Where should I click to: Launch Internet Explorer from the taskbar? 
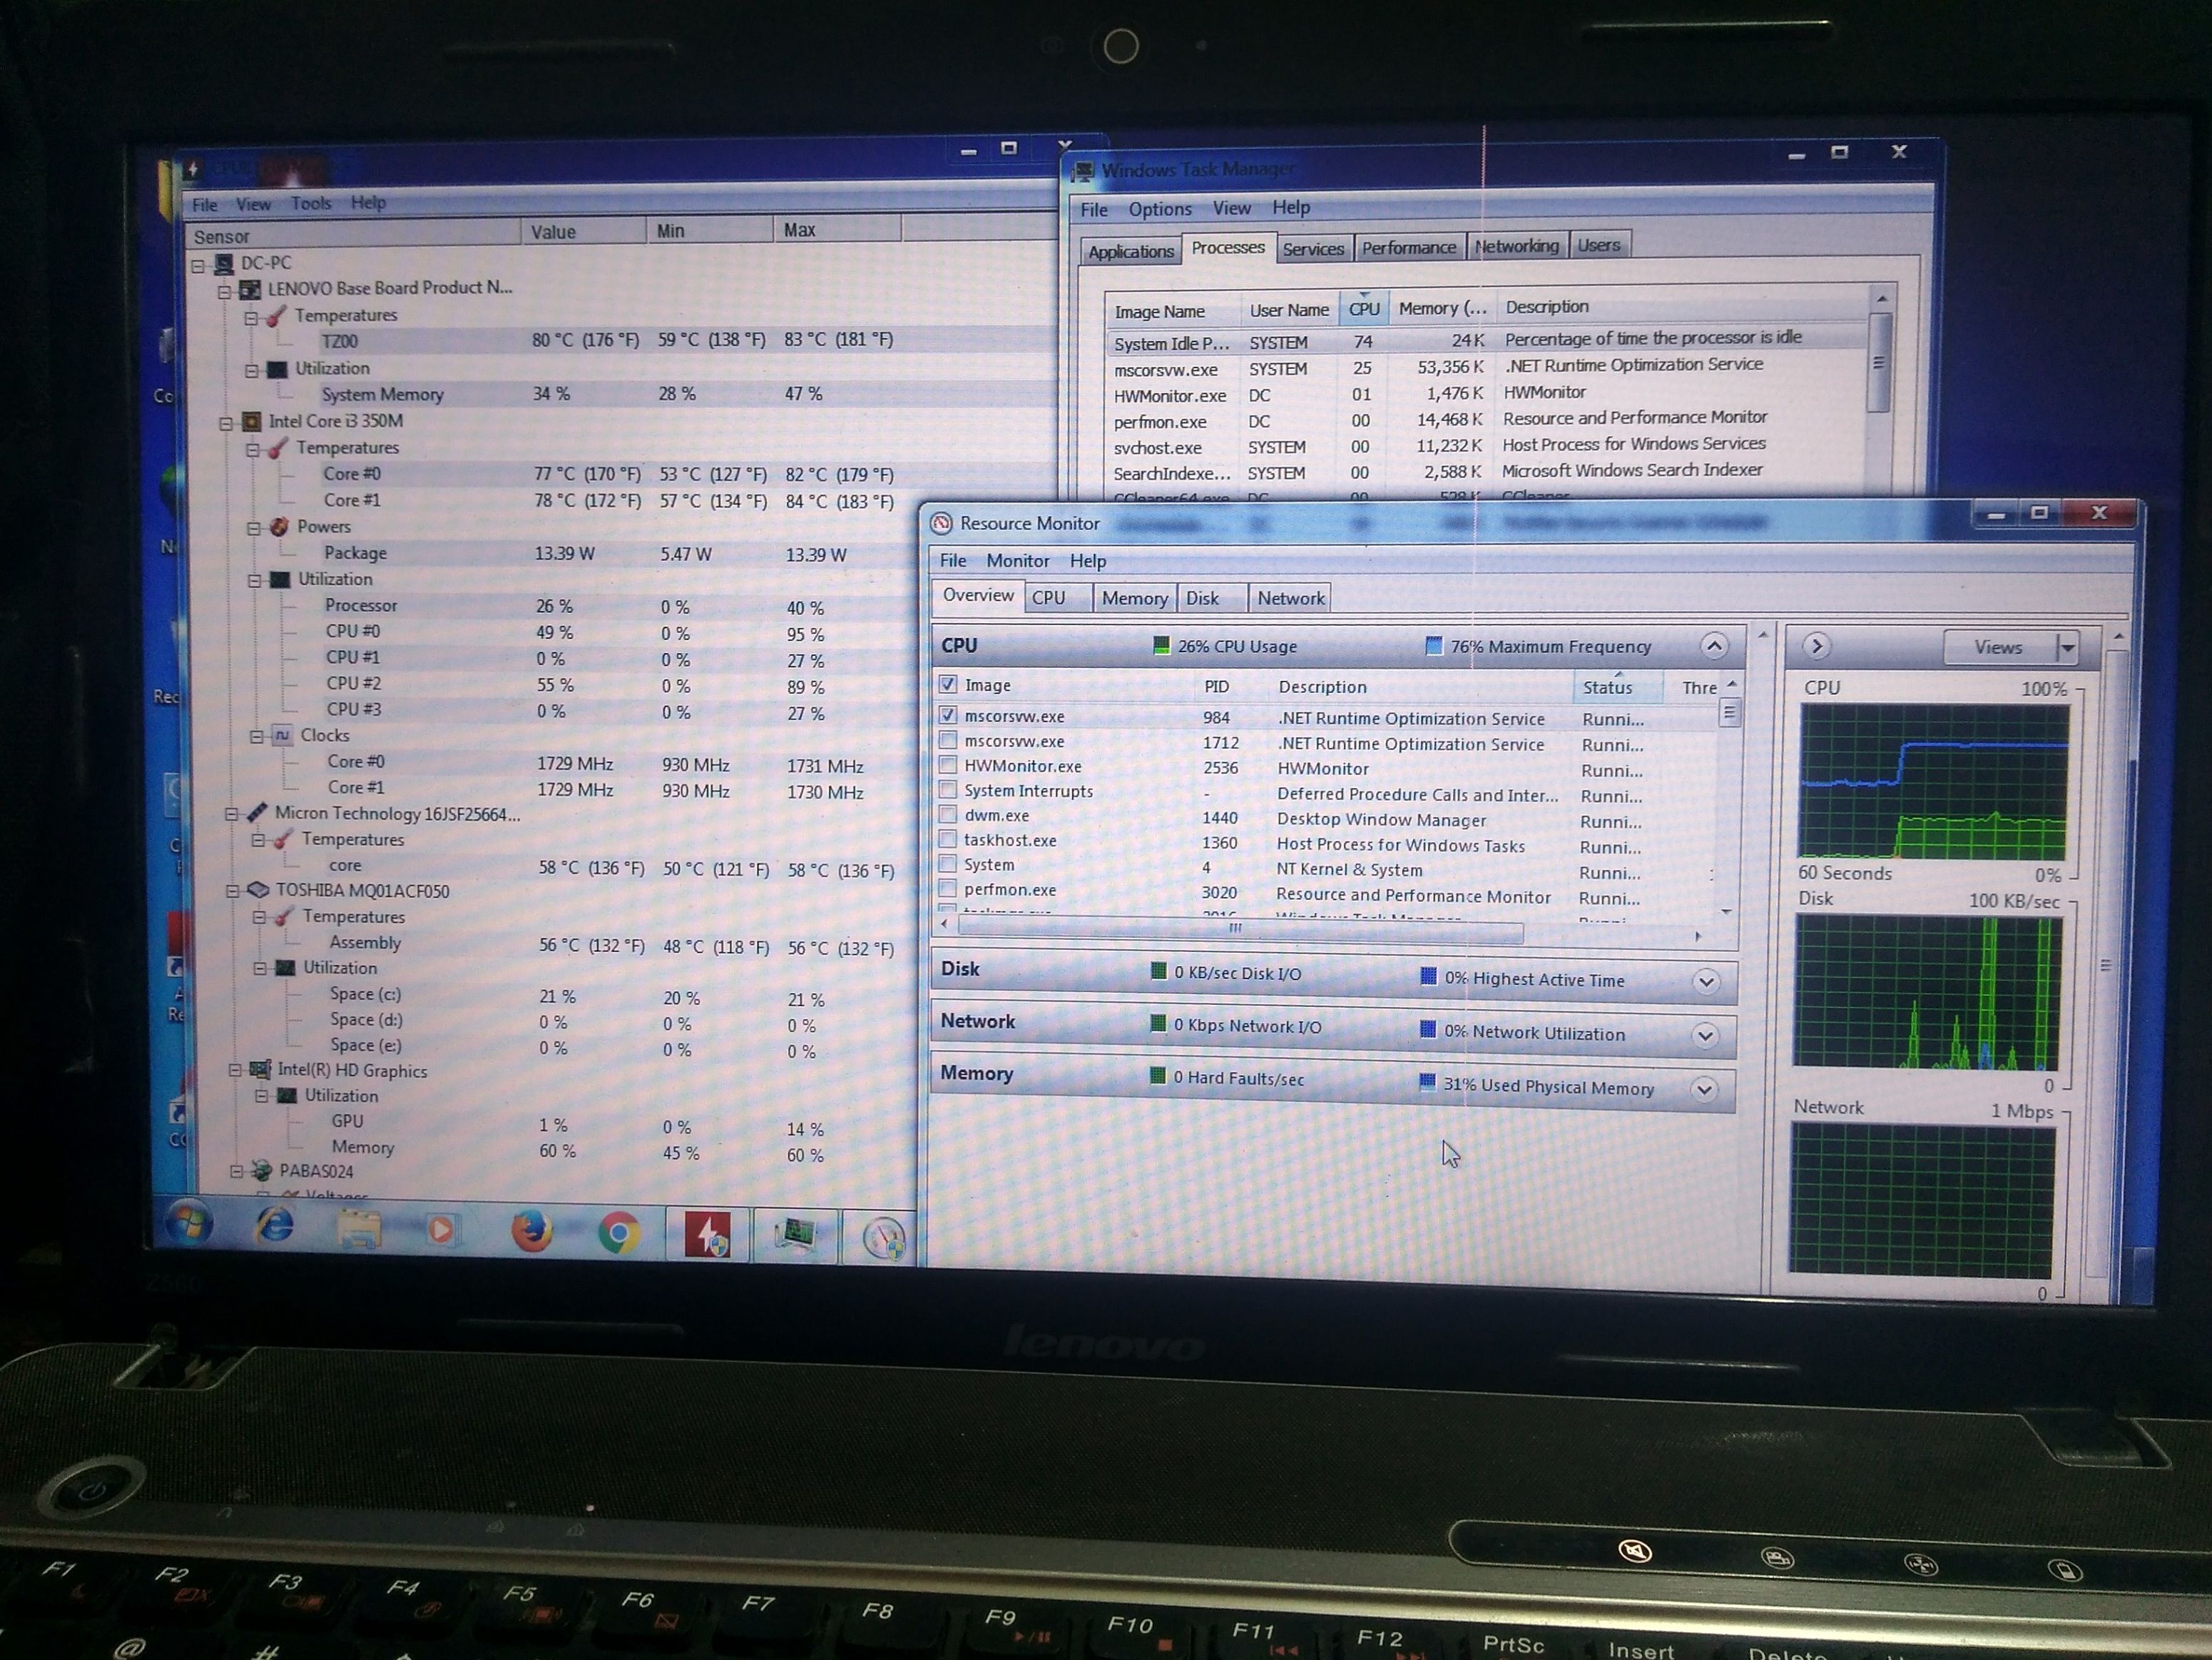(x=275, y=1225)
